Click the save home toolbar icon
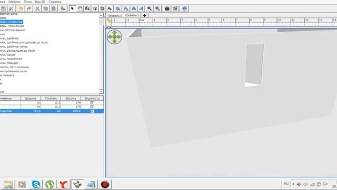This screenshot has width=337, height=190. click(3, 8)
